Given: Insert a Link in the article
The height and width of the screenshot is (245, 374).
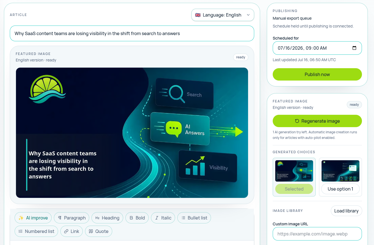Looking at the screenshot, I should click(x=72, y=231).
